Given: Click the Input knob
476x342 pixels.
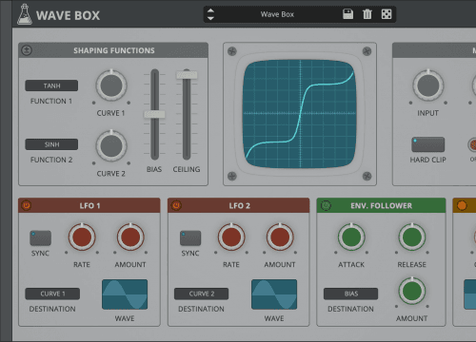Looking at the screenshot, I should (x=428, y=85).
